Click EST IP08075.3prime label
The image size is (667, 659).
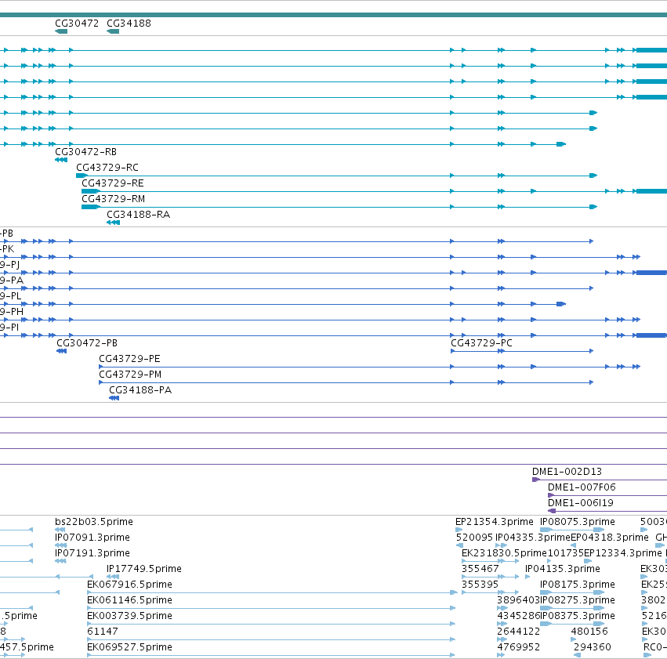tap(577, 522)
